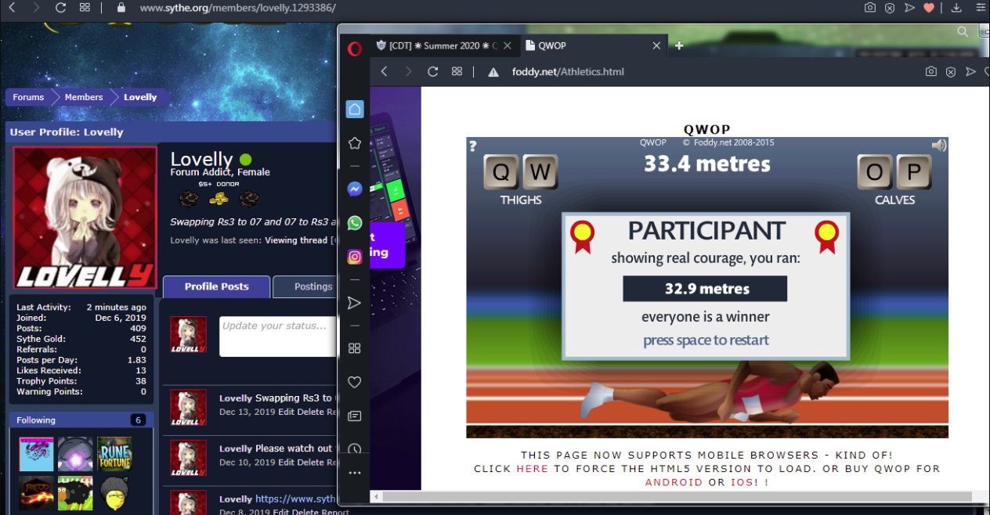Click the P calves key in QWOP
Screen dimensions: 990x515
point(913,172)
